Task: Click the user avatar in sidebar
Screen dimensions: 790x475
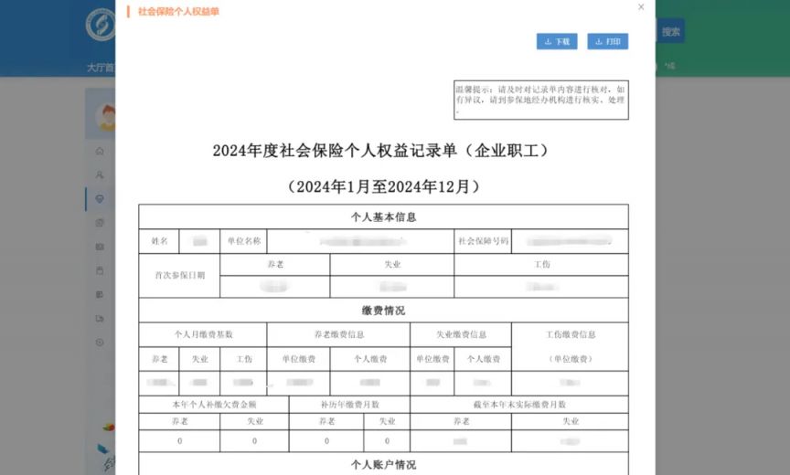Action: [x=106, y=116]
